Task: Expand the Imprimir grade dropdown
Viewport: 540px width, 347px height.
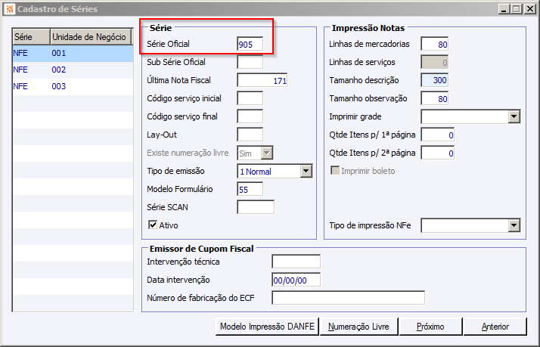Action: pyautogui.click(x=514, y=116)
